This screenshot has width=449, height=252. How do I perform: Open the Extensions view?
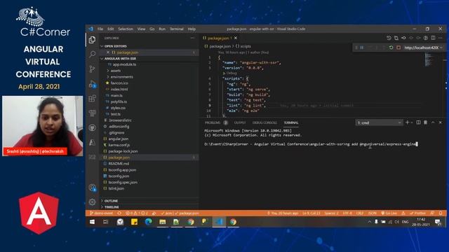coord(92,99)
